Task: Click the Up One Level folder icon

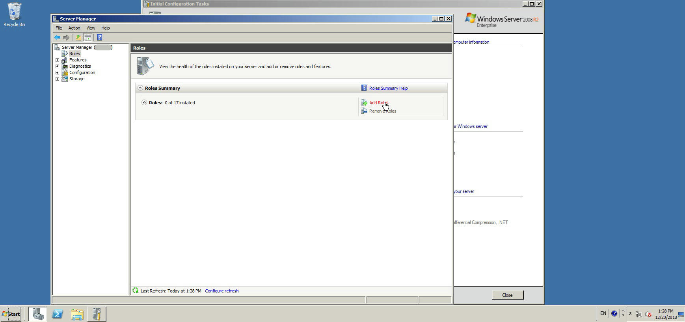Action: coord(78,37)
